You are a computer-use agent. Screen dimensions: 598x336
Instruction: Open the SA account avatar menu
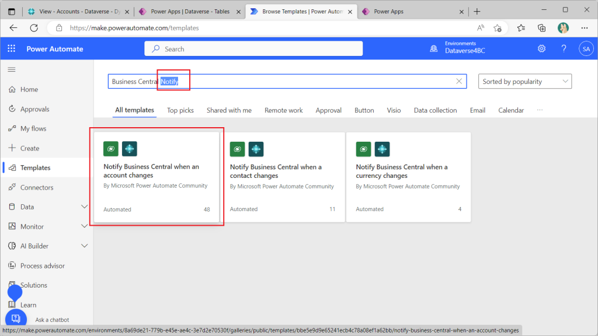point(586,49)
